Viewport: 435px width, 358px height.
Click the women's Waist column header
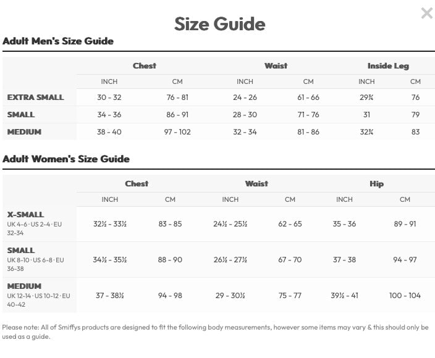pos(256,184)
